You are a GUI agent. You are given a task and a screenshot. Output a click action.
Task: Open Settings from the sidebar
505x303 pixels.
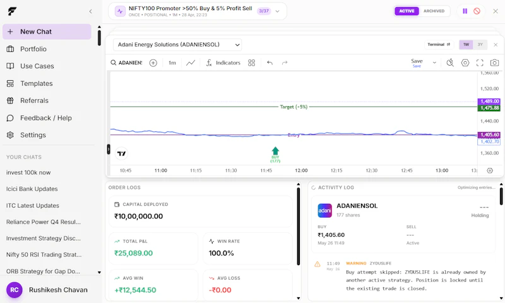33,135
